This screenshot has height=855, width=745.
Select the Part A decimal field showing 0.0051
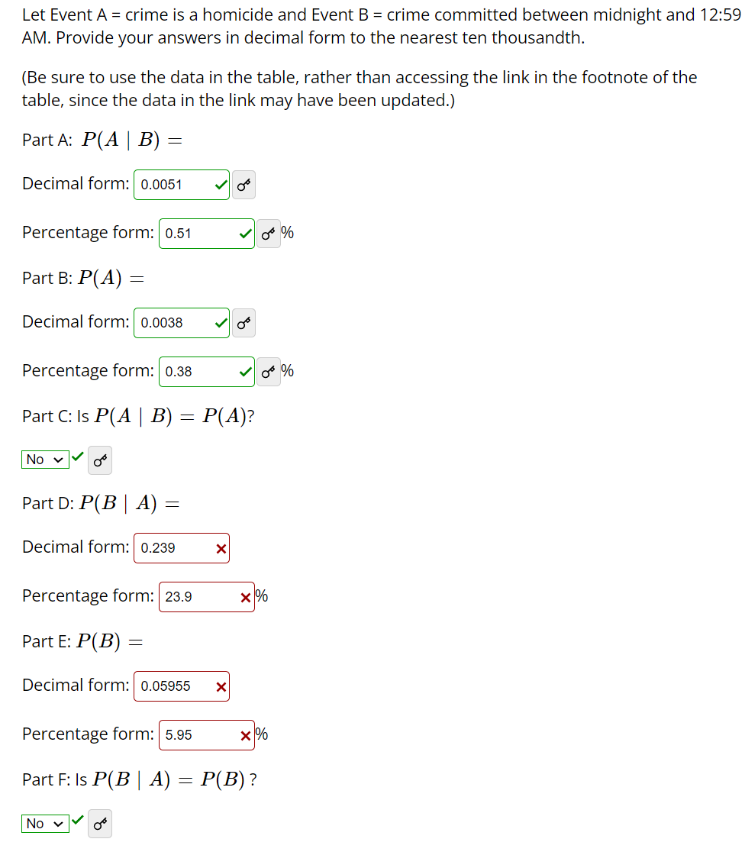(x=176, y=184)
